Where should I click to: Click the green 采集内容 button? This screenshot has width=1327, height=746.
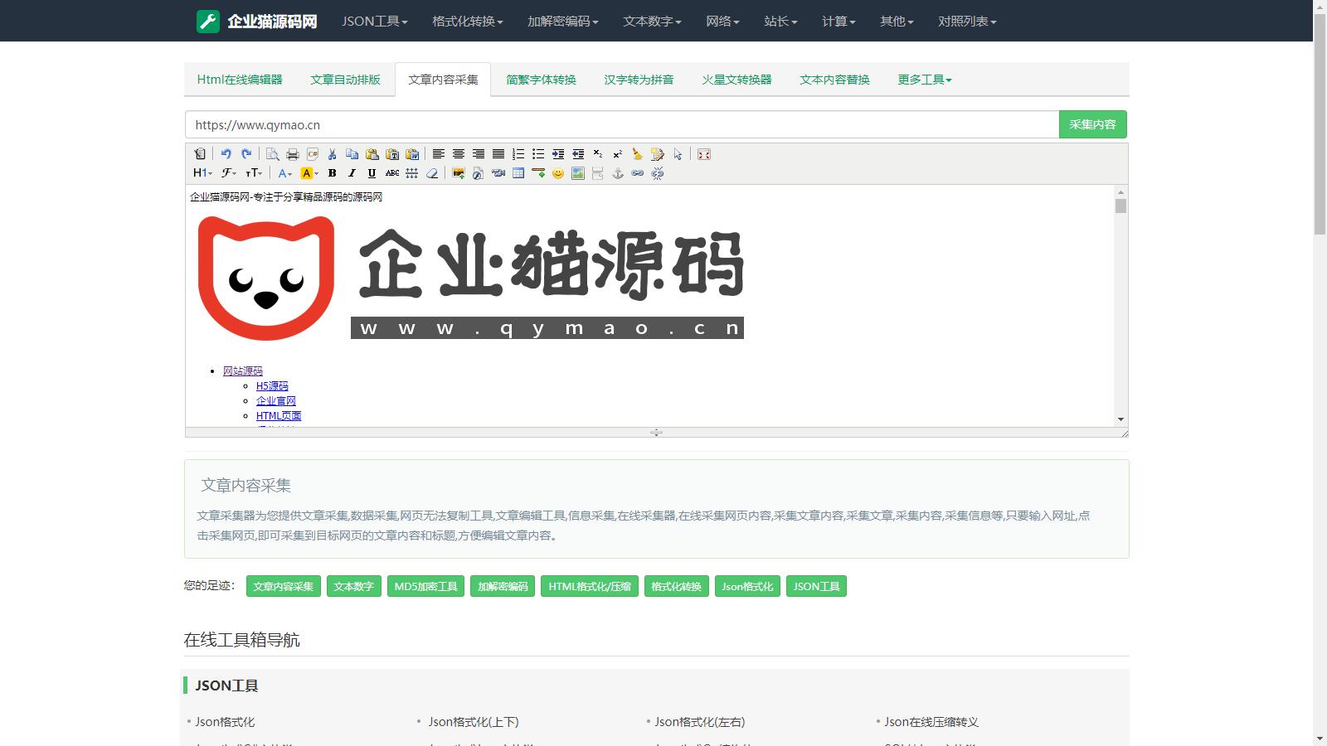pos(1092,124)
